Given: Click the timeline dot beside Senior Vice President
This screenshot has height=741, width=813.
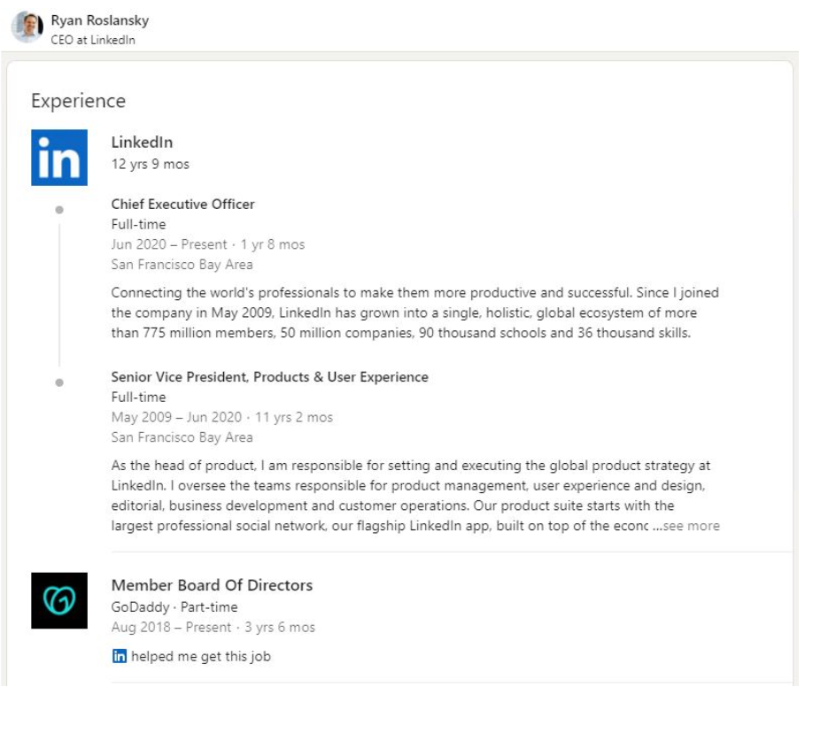Looking at the screenshot, I should [x=59, y=382].
